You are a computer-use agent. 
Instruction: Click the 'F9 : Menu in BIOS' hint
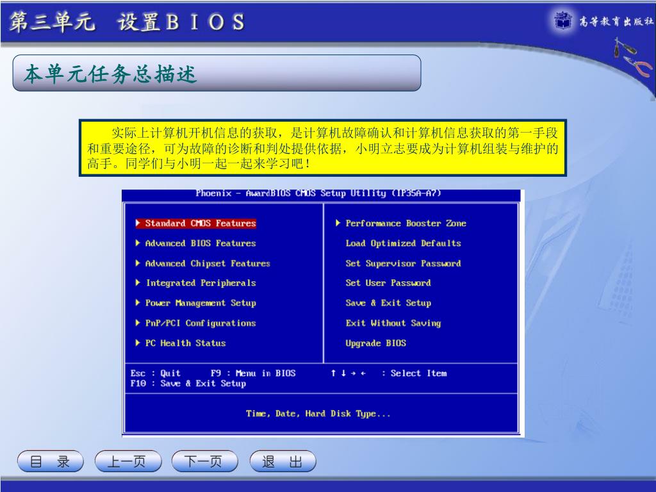(x=253, y=373)
